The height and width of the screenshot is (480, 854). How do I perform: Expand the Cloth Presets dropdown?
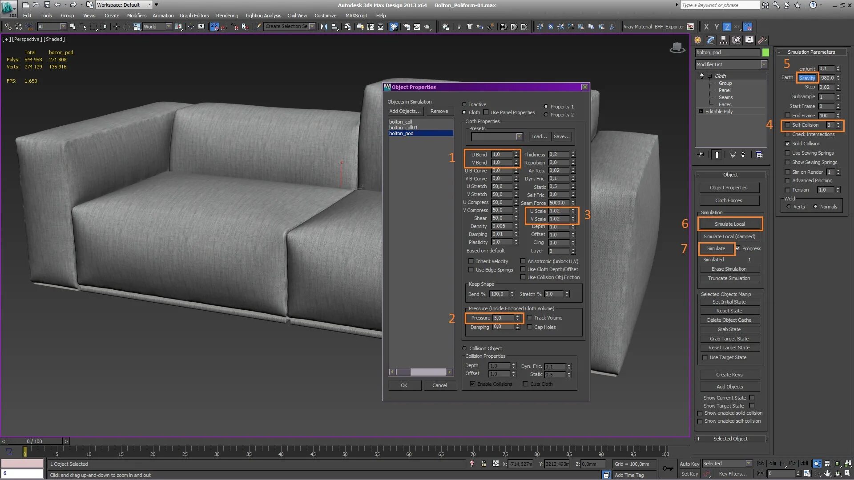(519, 136)
